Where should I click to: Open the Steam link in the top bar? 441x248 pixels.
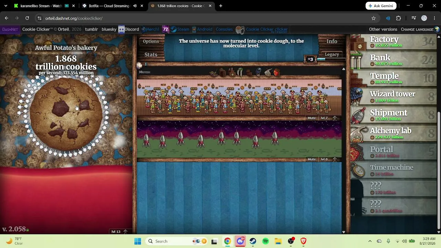[x=180, y=29]
